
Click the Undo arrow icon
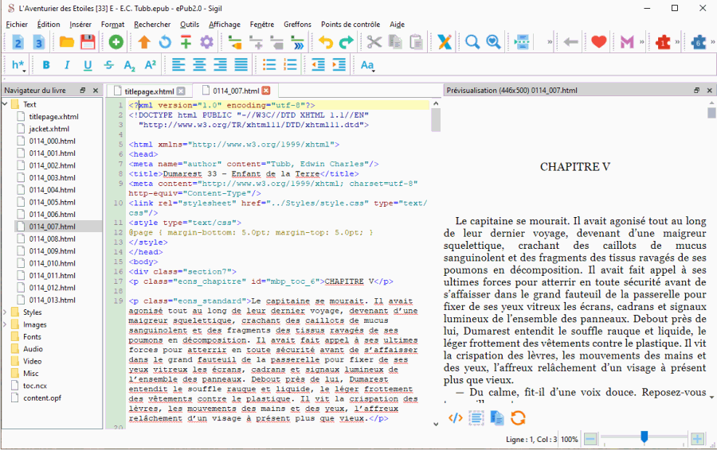pyautogui.click(x=326, y=42)
